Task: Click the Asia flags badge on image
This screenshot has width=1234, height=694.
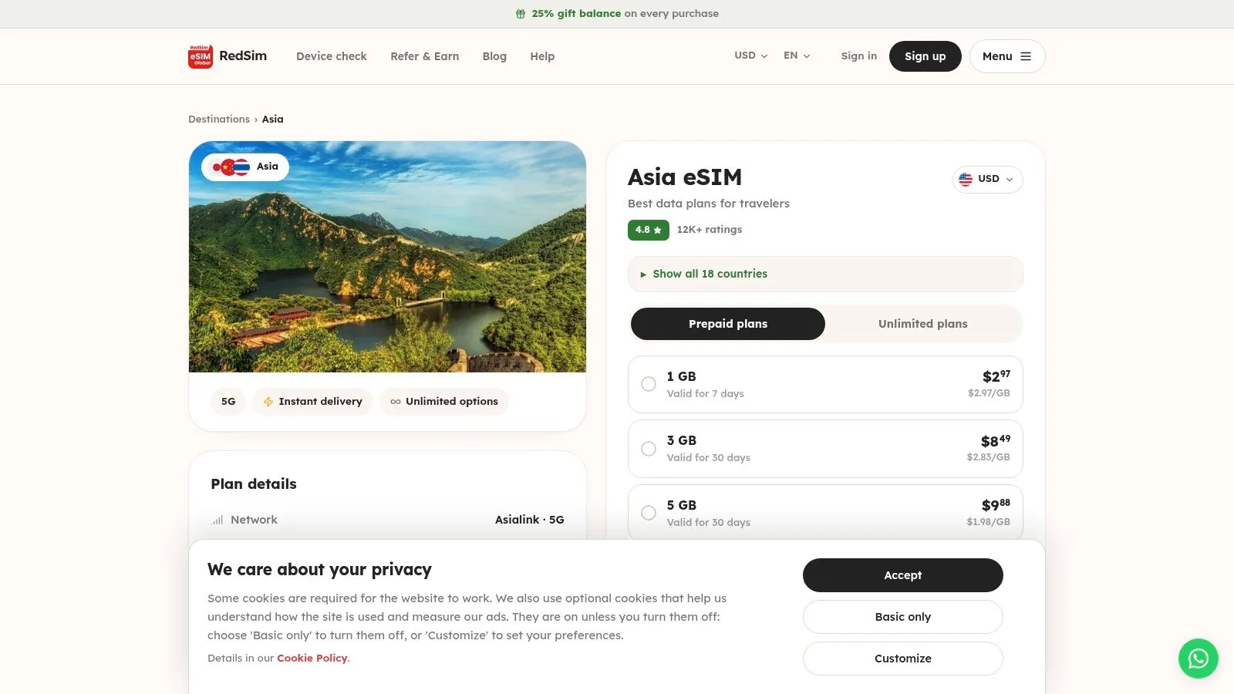Action: tap(245, 167)
